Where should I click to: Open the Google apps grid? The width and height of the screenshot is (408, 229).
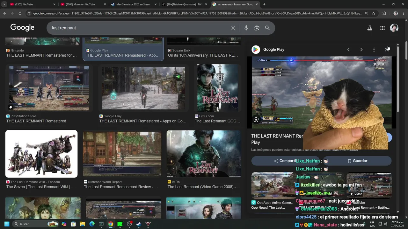click(382, 28)
